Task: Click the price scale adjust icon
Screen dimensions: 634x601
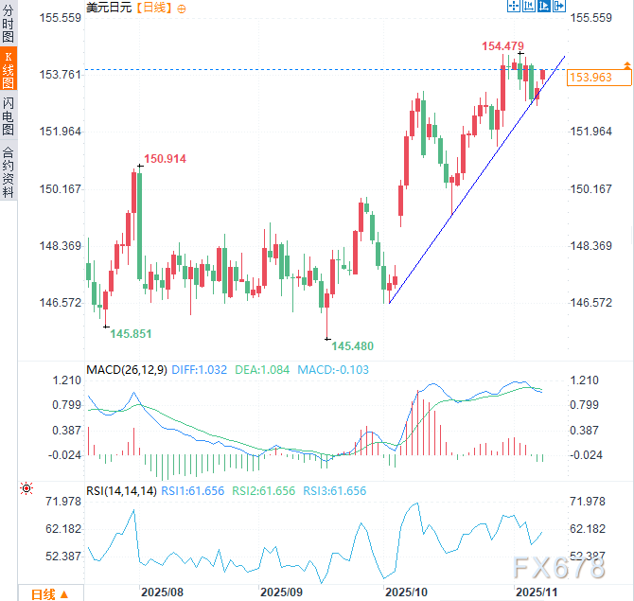Action: [529, 6]
